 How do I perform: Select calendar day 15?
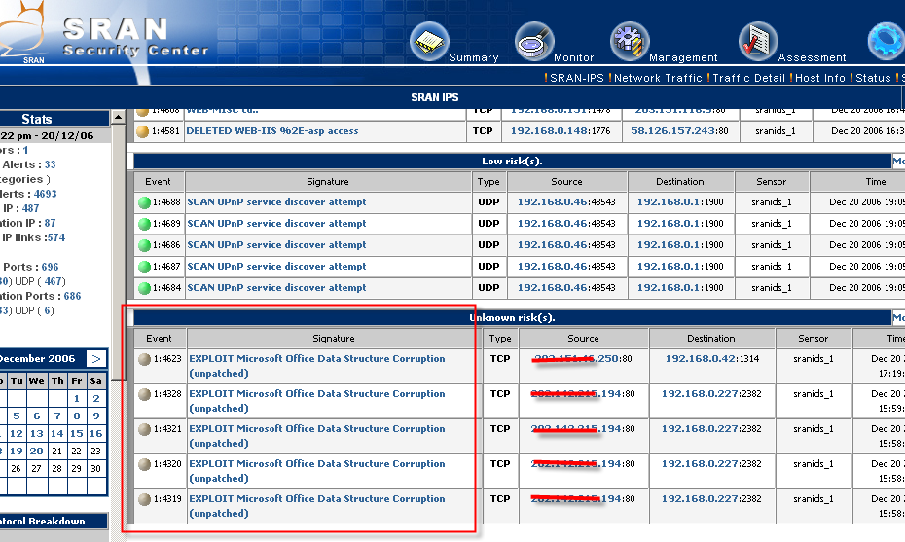[76, 433]
